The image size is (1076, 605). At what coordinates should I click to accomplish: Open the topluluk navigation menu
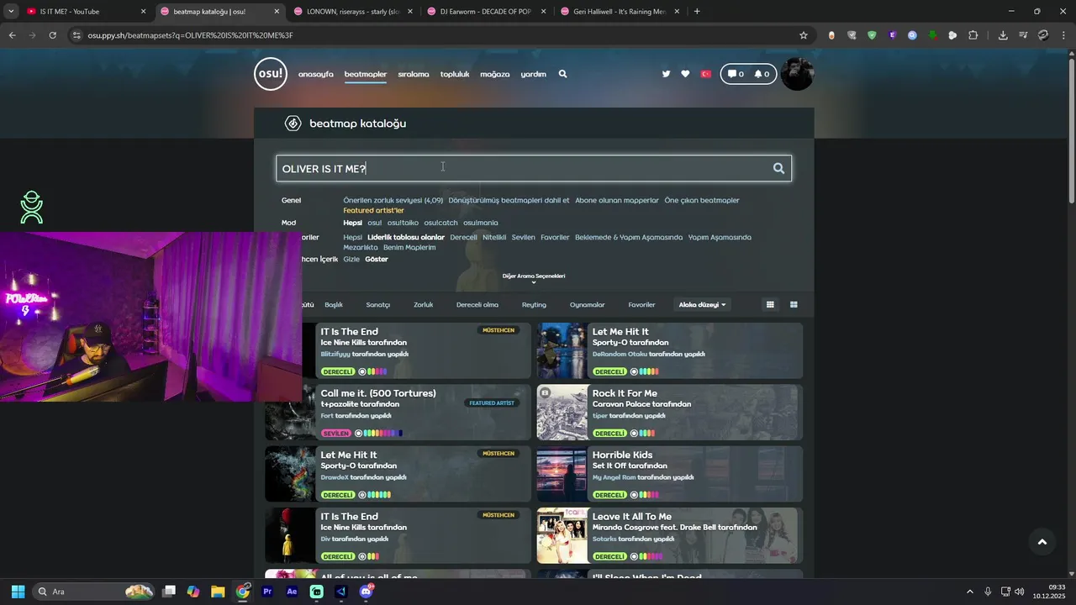tap(455, 74)
